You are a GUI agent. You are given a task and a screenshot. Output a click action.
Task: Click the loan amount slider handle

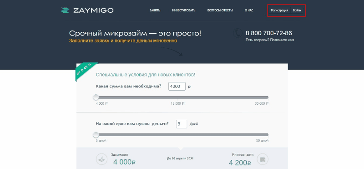[96, 97]
